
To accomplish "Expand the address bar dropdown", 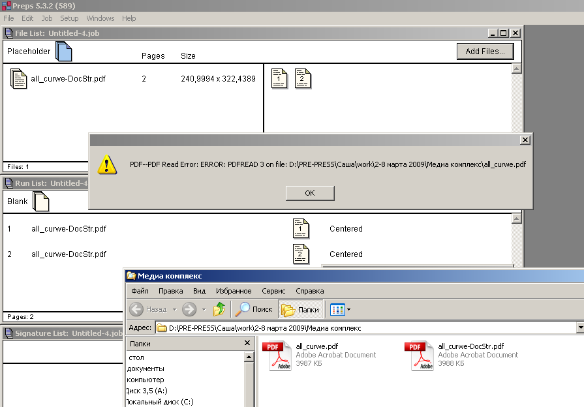I will point(580,327).
